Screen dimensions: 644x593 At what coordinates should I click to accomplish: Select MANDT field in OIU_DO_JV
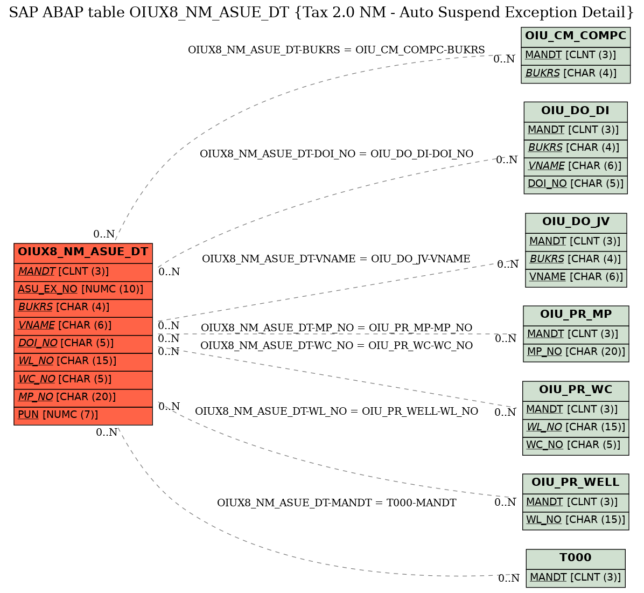576,242
